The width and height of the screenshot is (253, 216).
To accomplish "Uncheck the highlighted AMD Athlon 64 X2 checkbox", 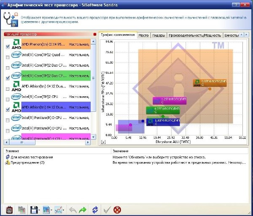I will (x=8, y=109).
